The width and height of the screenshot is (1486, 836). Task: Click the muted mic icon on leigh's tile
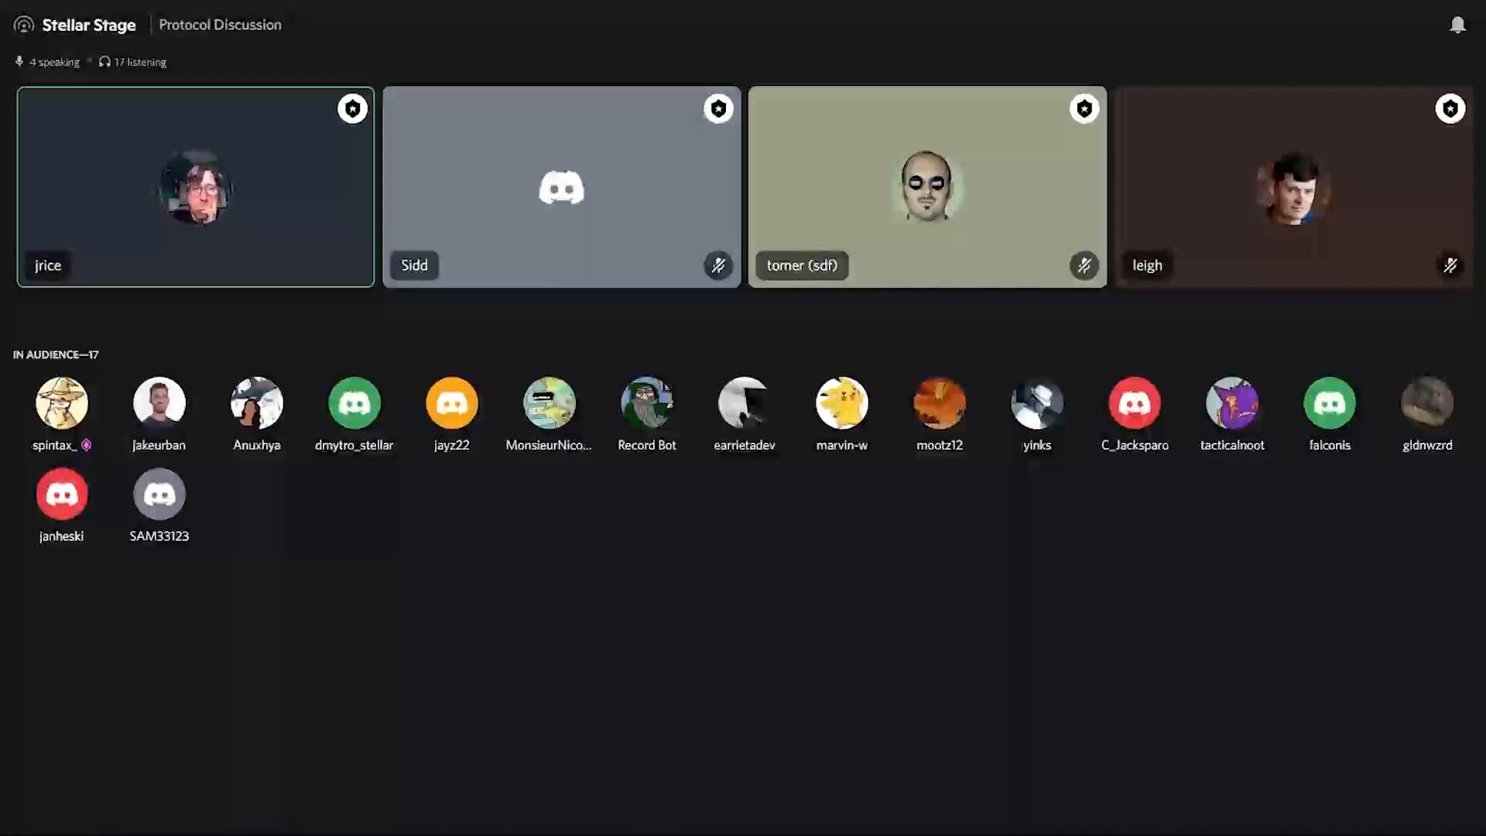coord(1450,266)
